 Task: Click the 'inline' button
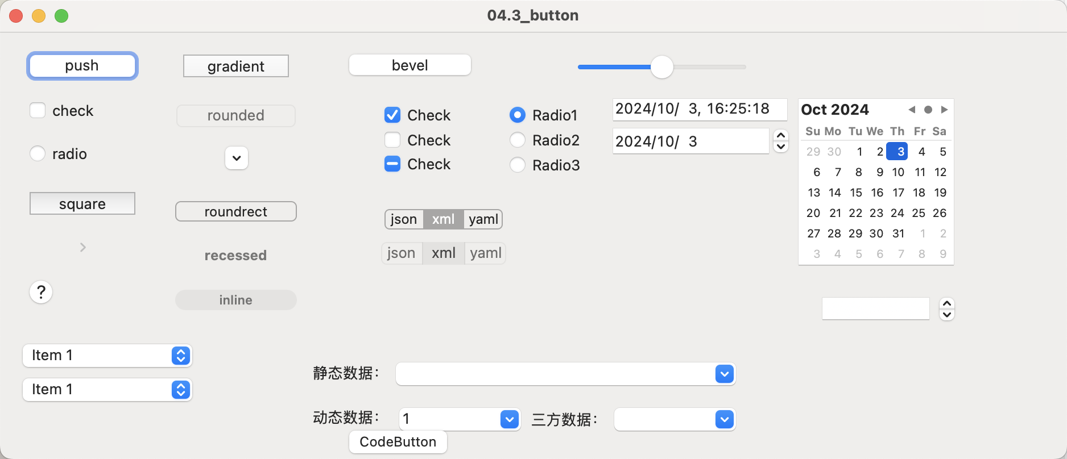pos(236,300)
